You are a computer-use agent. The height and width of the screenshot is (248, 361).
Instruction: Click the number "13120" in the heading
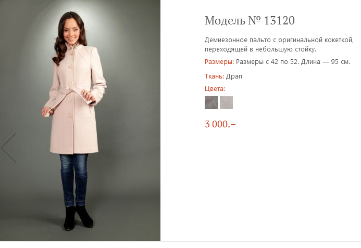point(279,21)
